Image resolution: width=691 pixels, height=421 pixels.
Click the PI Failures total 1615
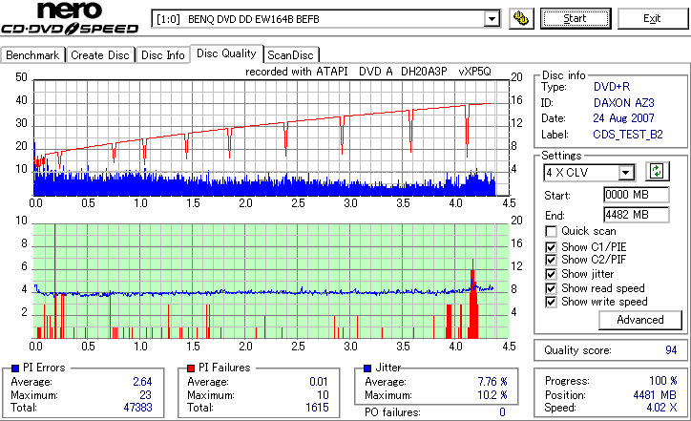[317, 408]
